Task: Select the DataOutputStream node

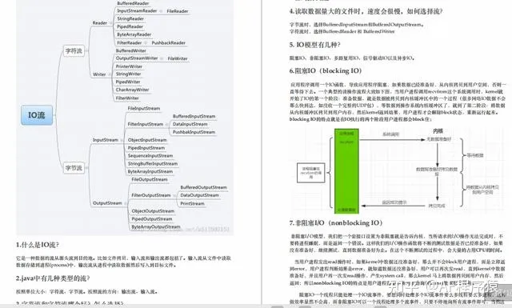Action: pyautogui.click(x=199, y=195)
